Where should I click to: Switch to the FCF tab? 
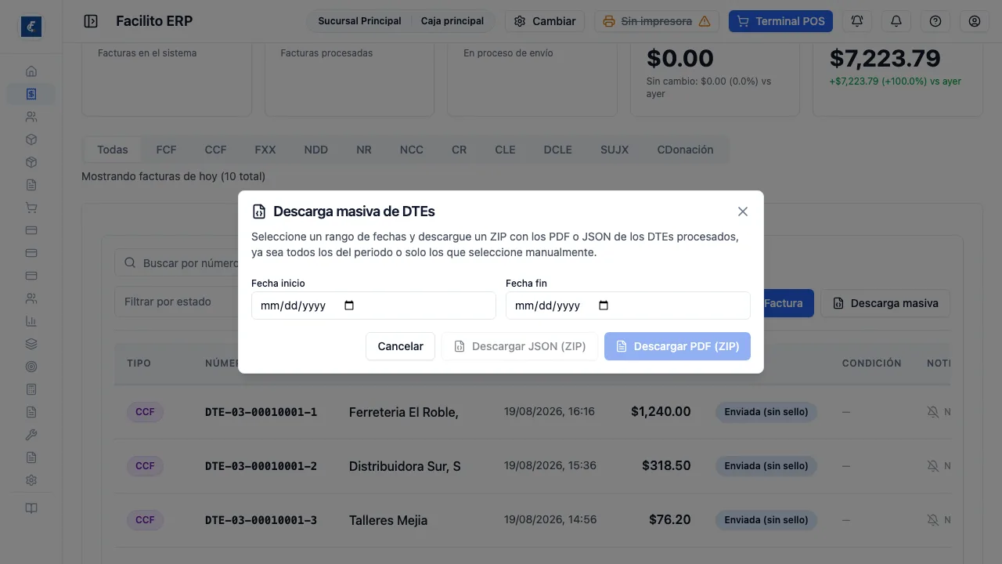(x=166, y=150)
